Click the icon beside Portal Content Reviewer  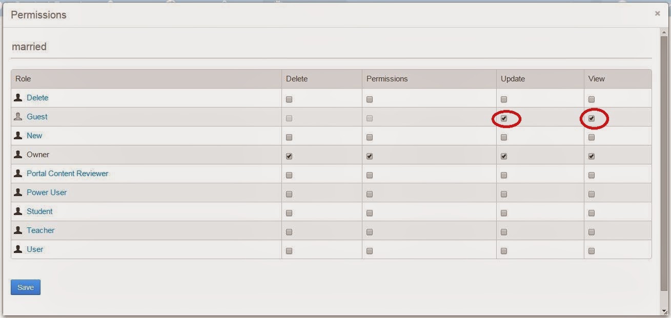(19, 173)
